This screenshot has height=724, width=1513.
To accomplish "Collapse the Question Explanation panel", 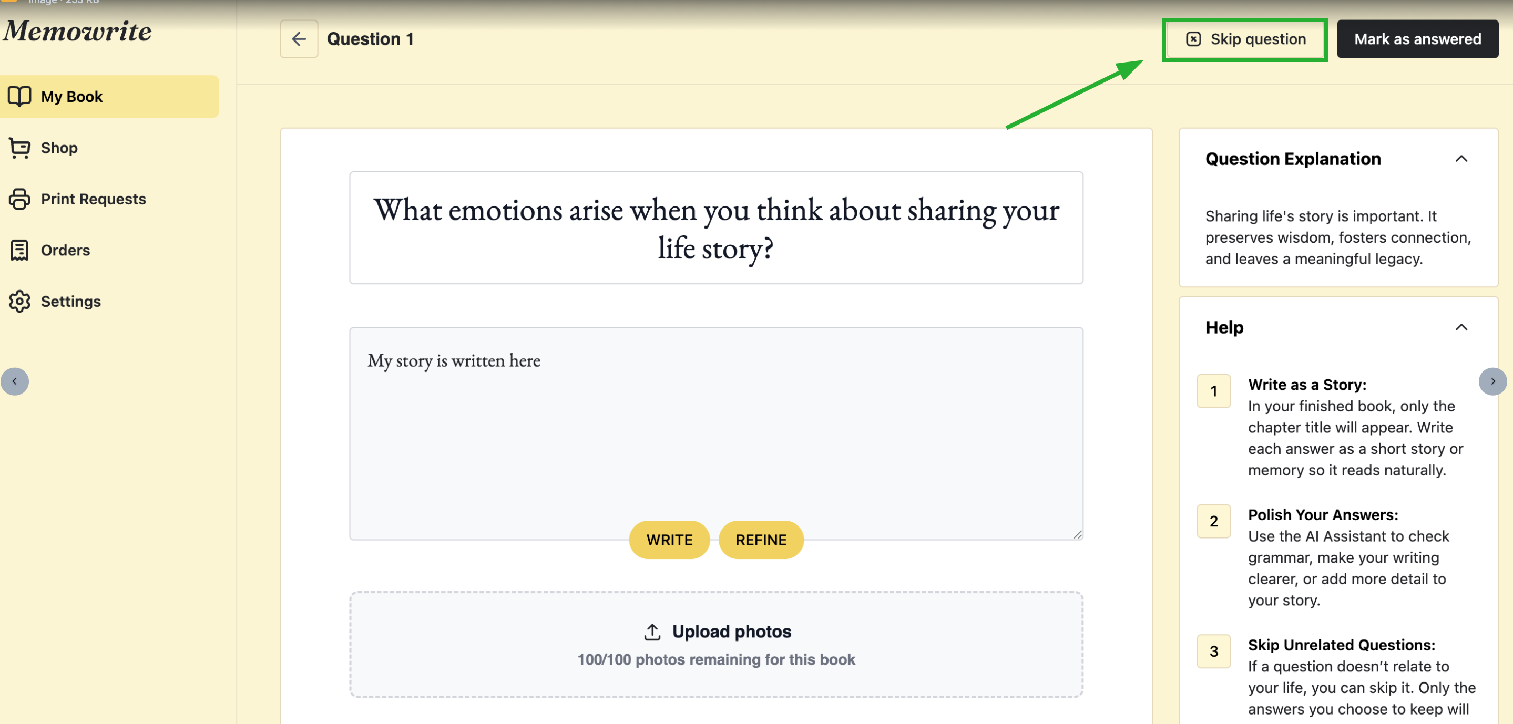I will point(1461,159).
